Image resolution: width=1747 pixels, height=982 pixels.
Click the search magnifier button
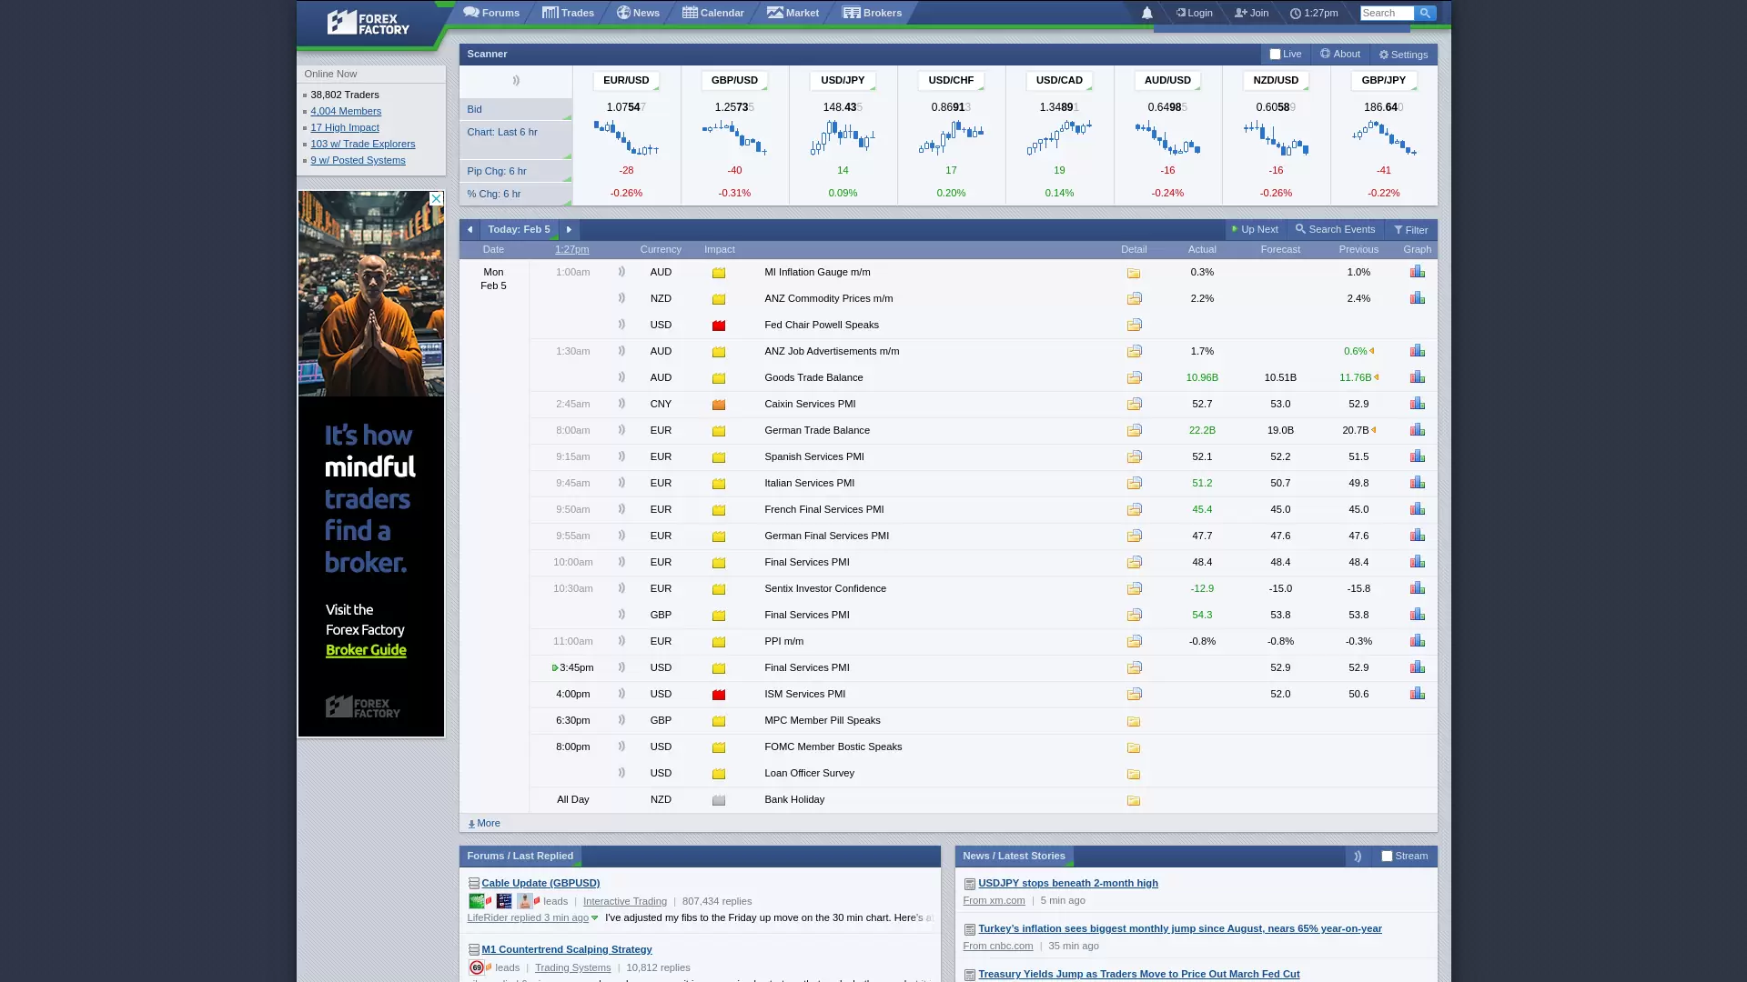[1425, 13]
